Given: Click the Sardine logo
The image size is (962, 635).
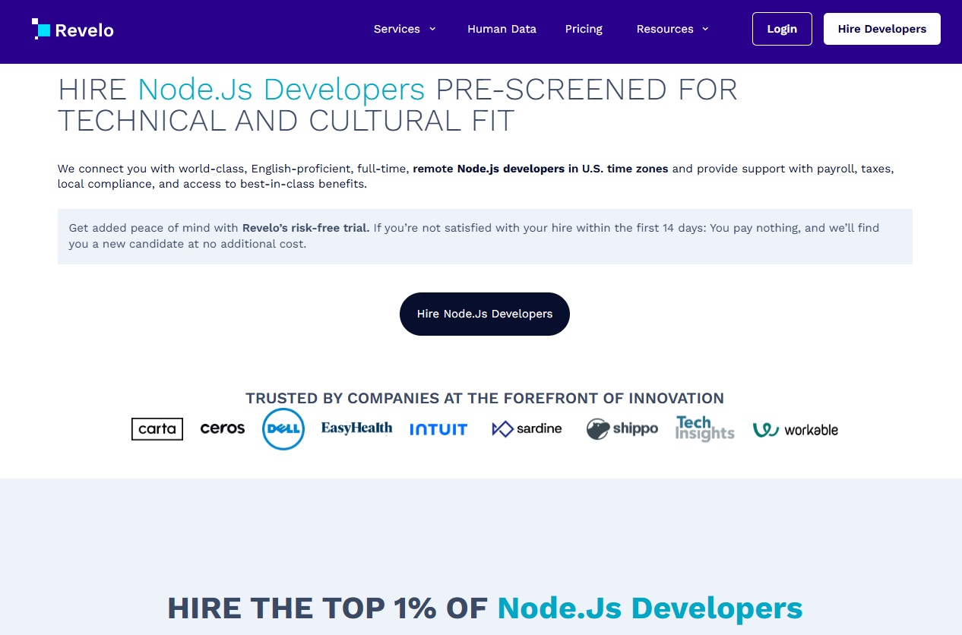Looking at the screenshot, I should 527,429.
